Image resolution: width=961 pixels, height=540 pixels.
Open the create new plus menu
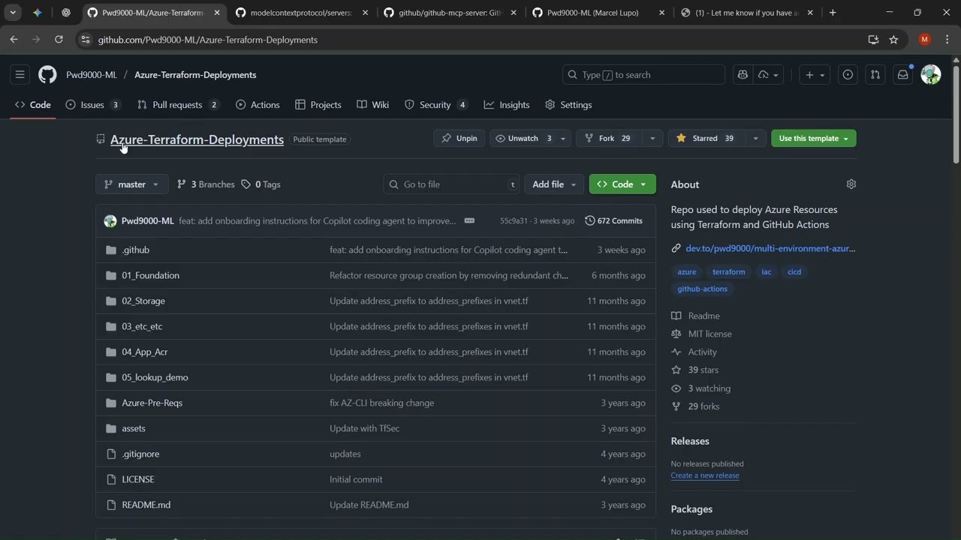point(814,75)
